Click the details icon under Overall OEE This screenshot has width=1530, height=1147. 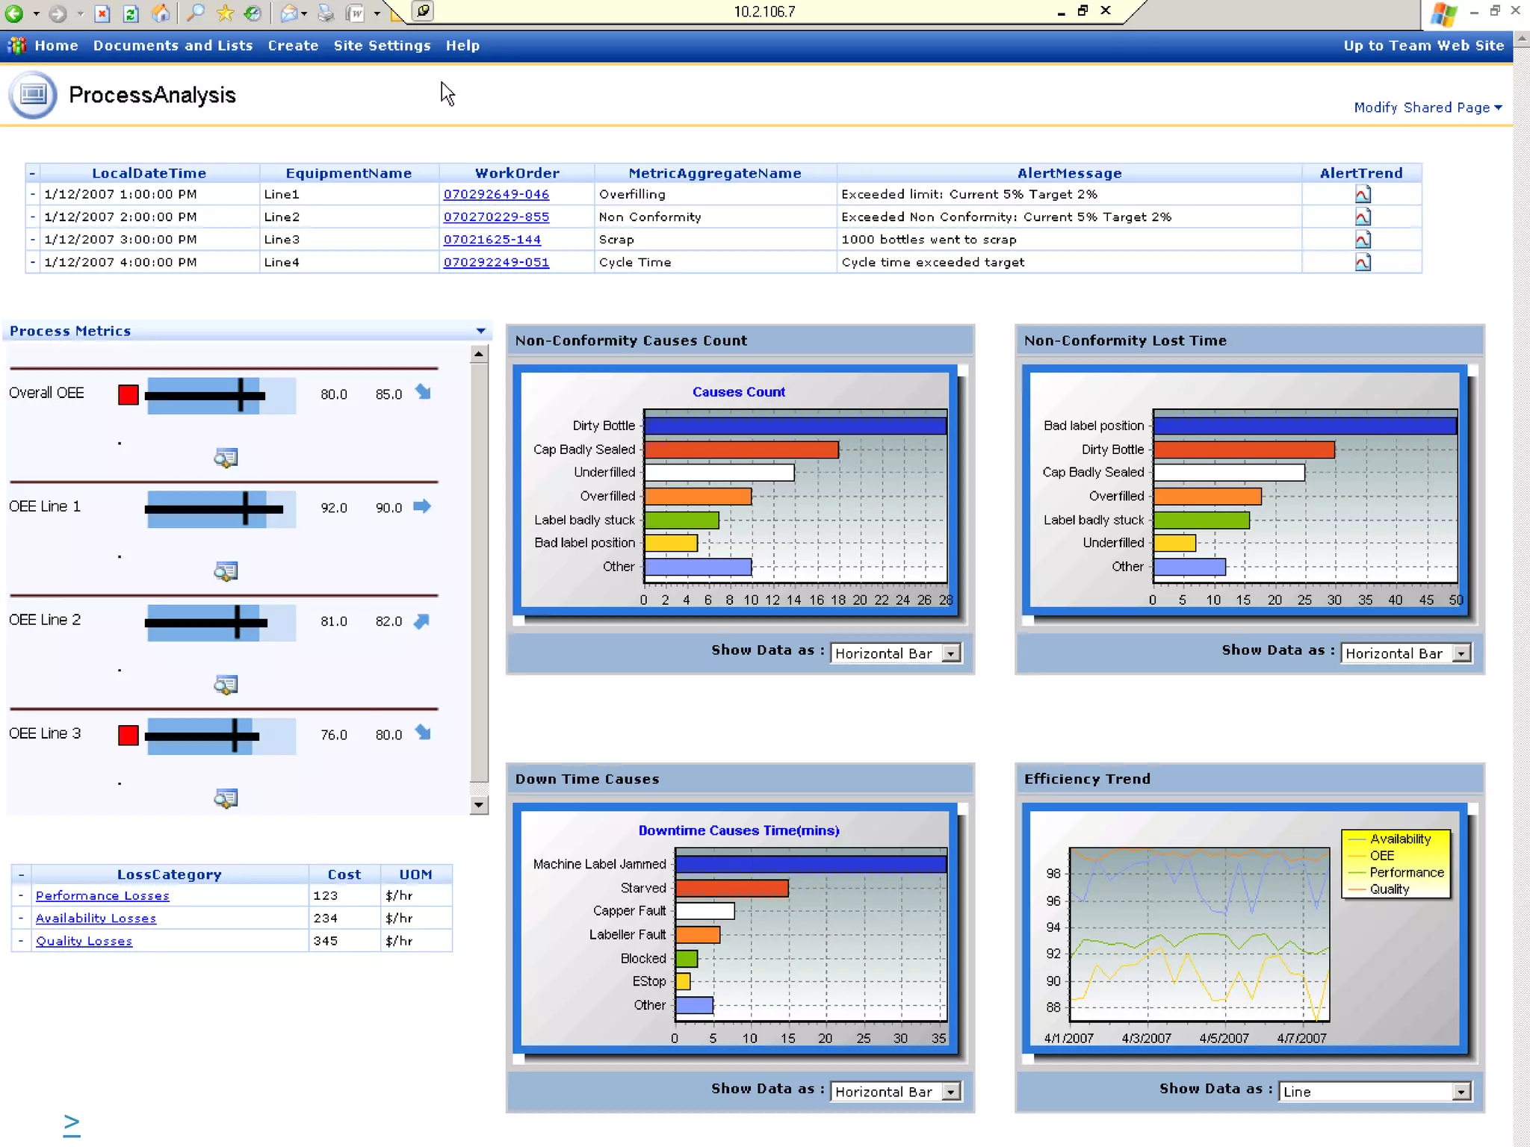(x=226, y=458)
